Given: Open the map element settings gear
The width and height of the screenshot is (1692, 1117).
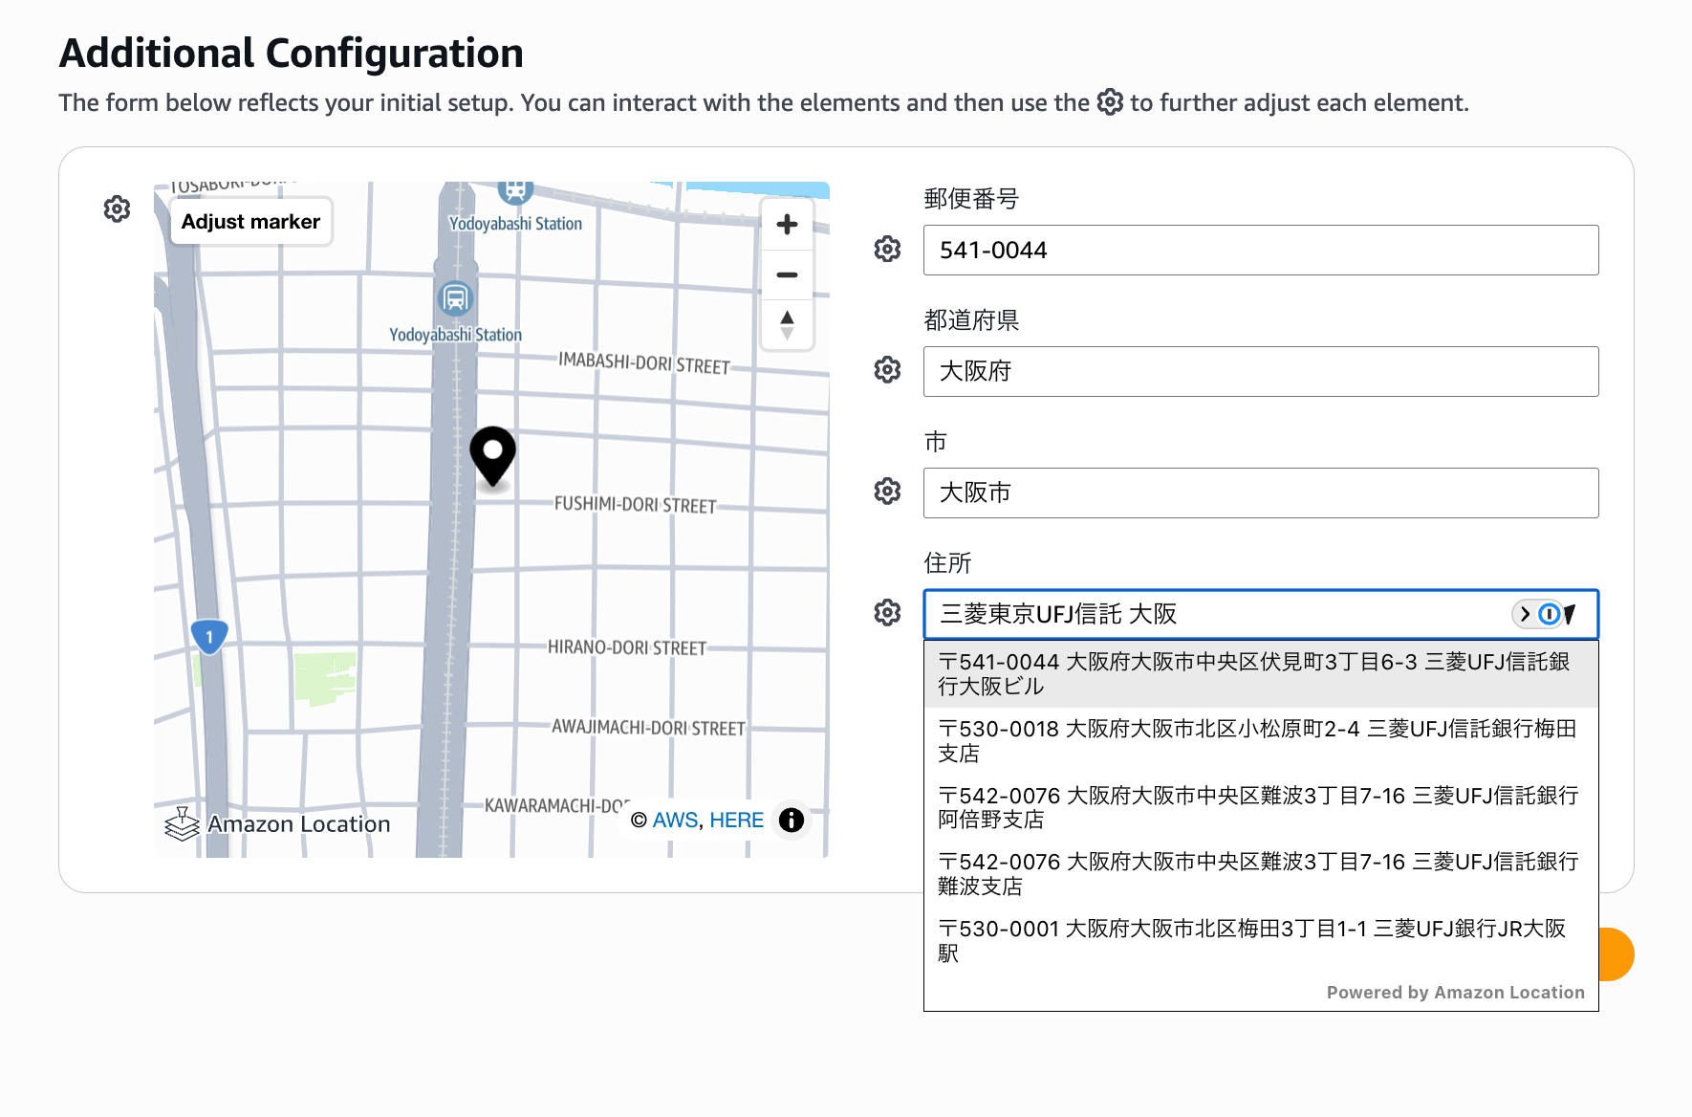Looking at the screenshot, I should click(117, 208).
